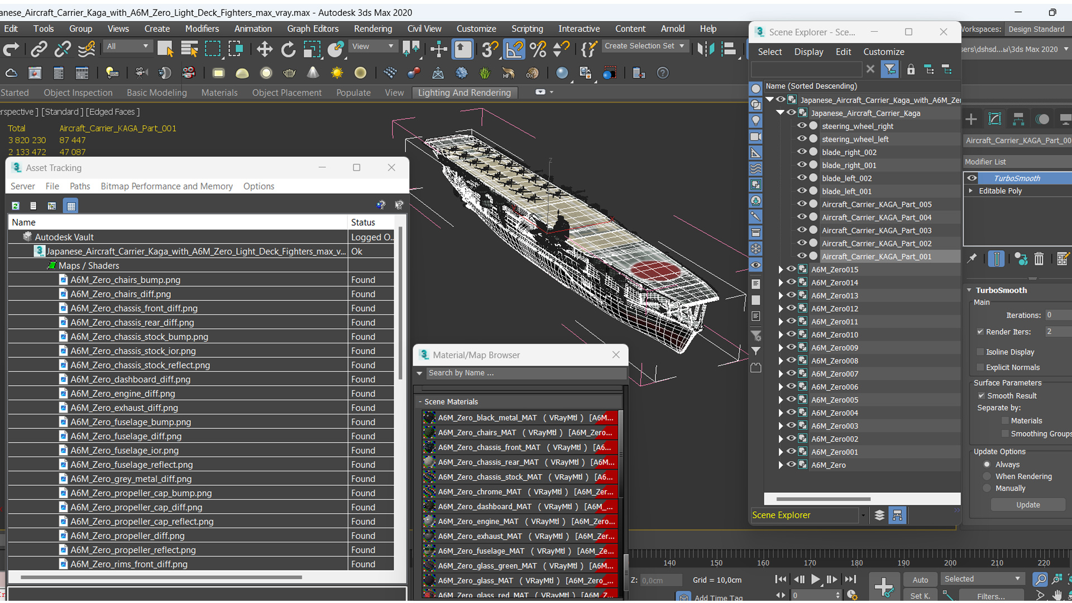Open Selected key filter dropdown
The height and width of the screenshot is (603, 1072).
(983, 579)
